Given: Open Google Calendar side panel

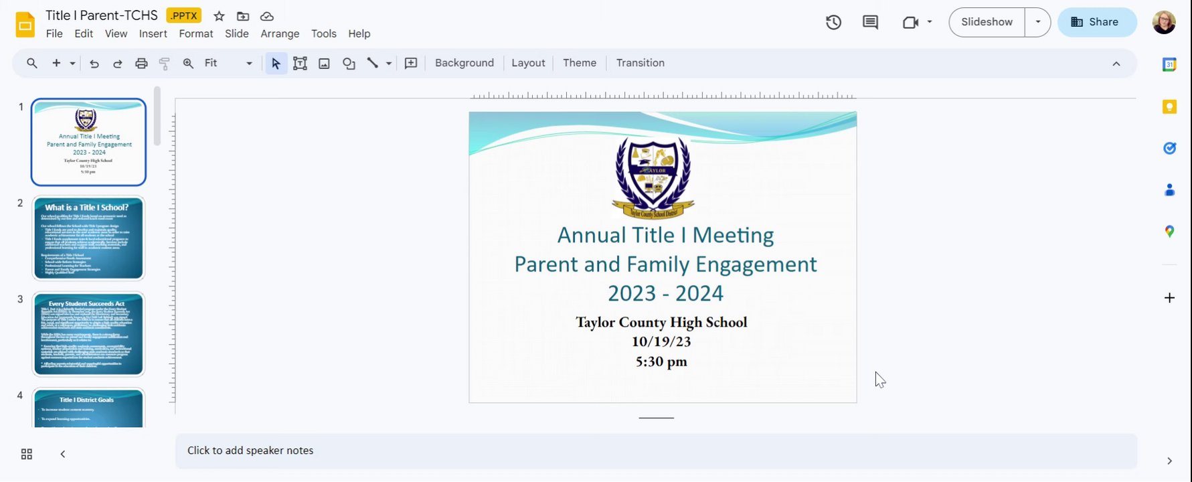Looking at the screenshot, I should click(x=1169, y=65).
